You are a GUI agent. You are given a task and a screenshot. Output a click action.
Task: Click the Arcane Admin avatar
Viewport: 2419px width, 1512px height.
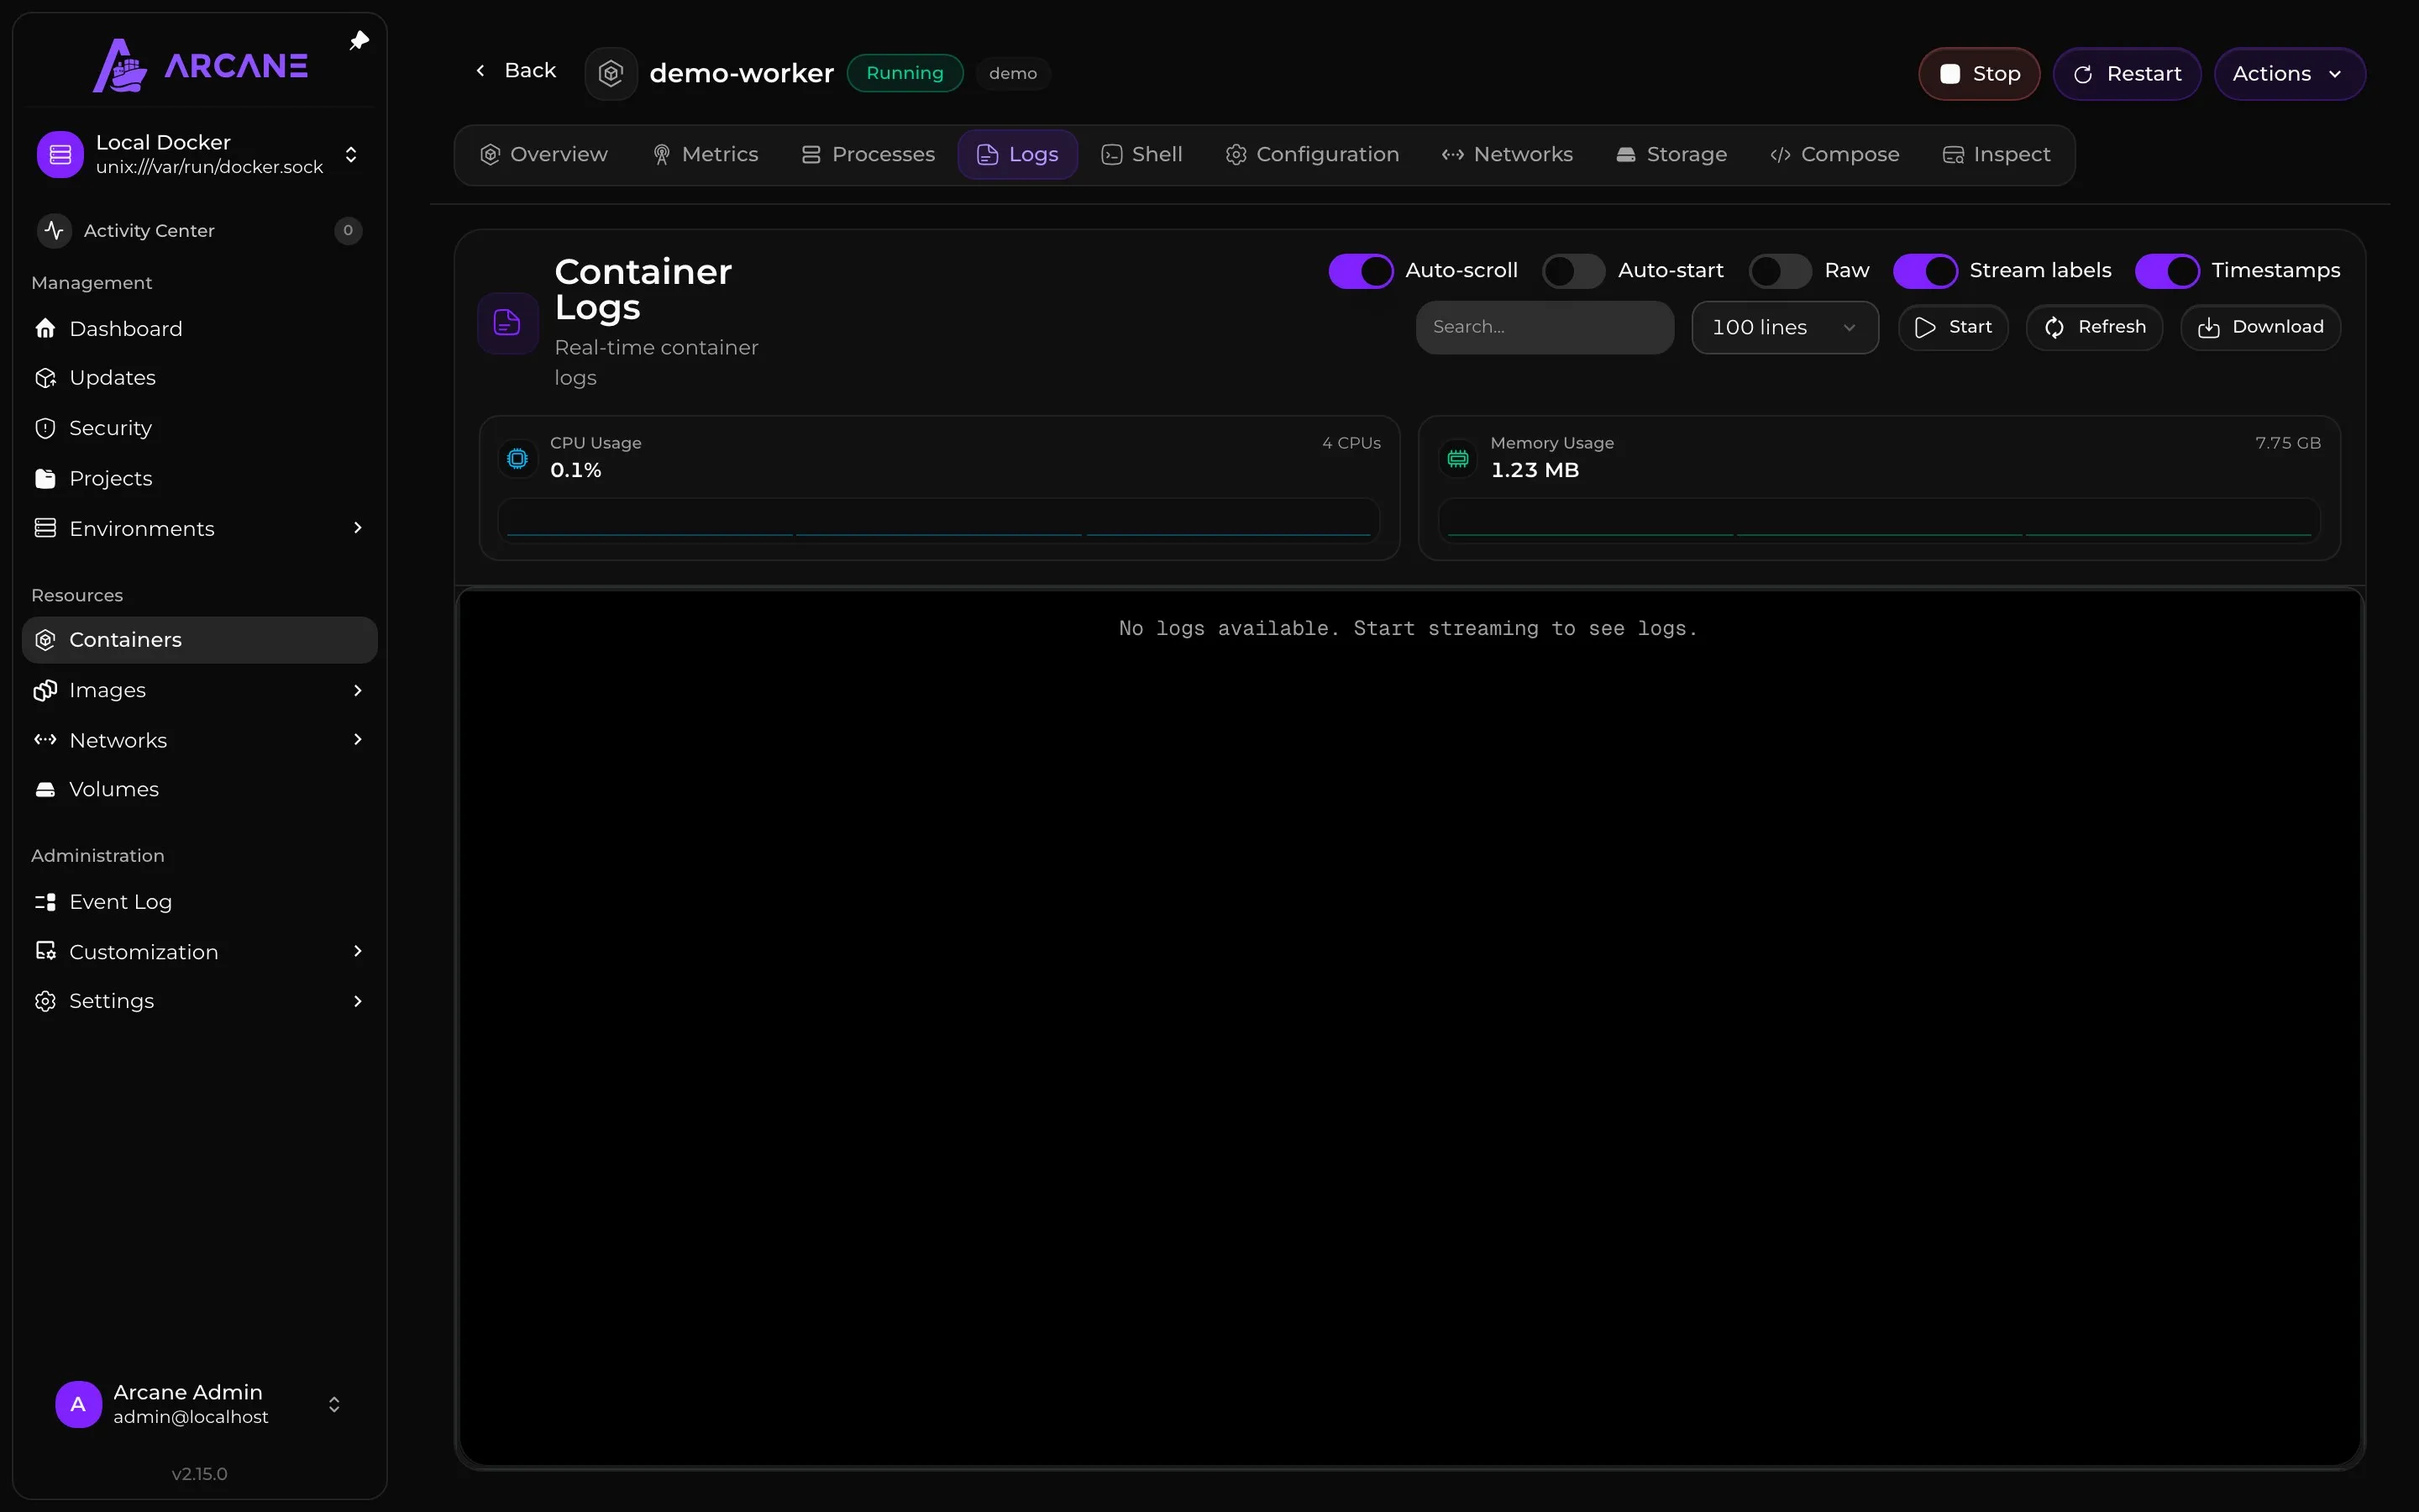[78, 1404]
